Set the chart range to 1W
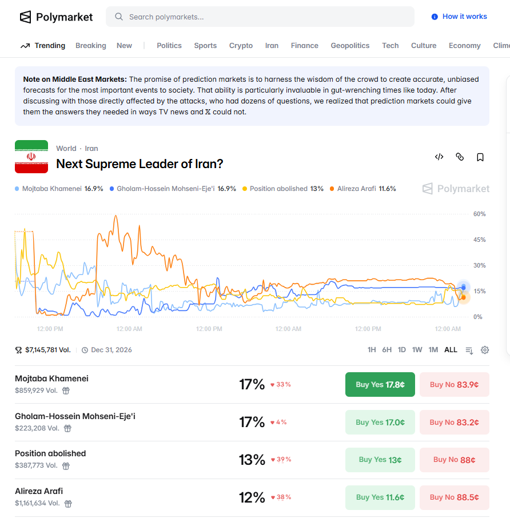 pyautogui.click(x=417, y=350)
